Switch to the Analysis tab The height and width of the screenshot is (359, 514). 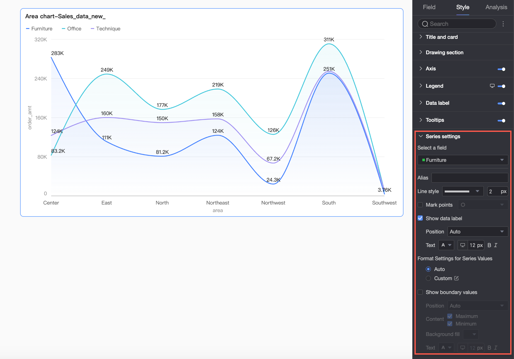coord(496,7)
